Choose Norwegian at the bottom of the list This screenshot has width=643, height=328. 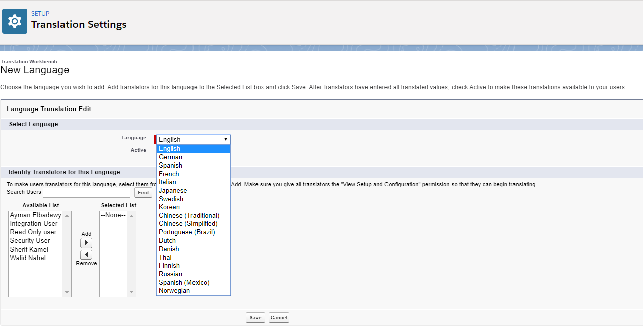pyautogui.click(x=174, y=290)
